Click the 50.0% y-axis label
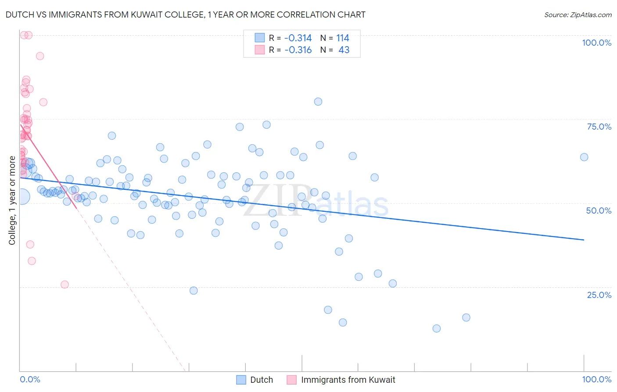This screenshot has width=617, height=392. point(599,211)
